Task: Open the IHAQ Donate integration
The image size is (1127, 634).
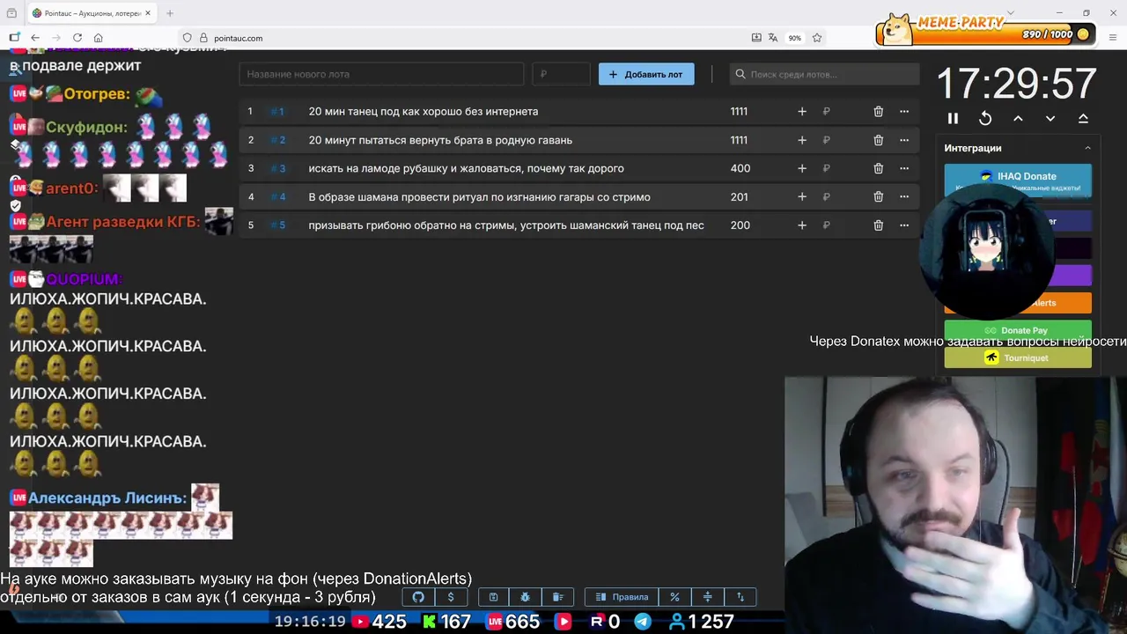Action: pyautogui.click(x=1018, y=179)
